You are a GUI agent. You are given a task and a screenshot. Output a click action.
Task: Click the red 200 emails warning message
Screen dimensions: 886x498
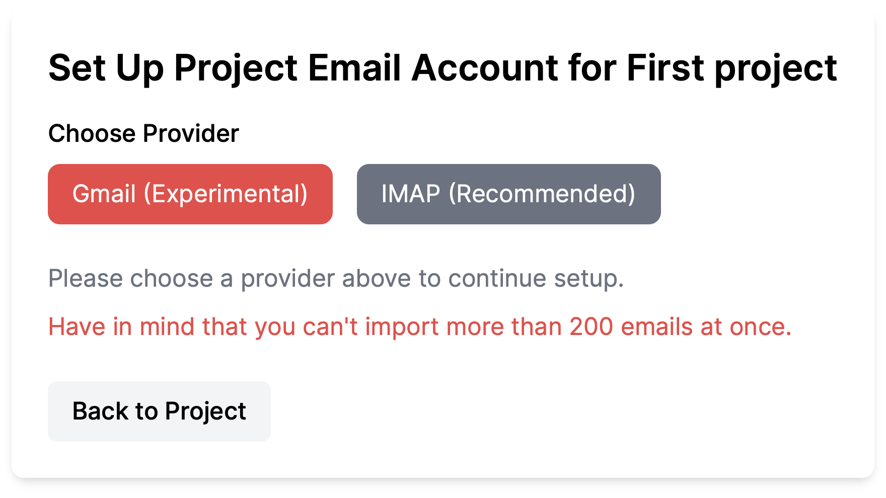click(x=419, y=327)
